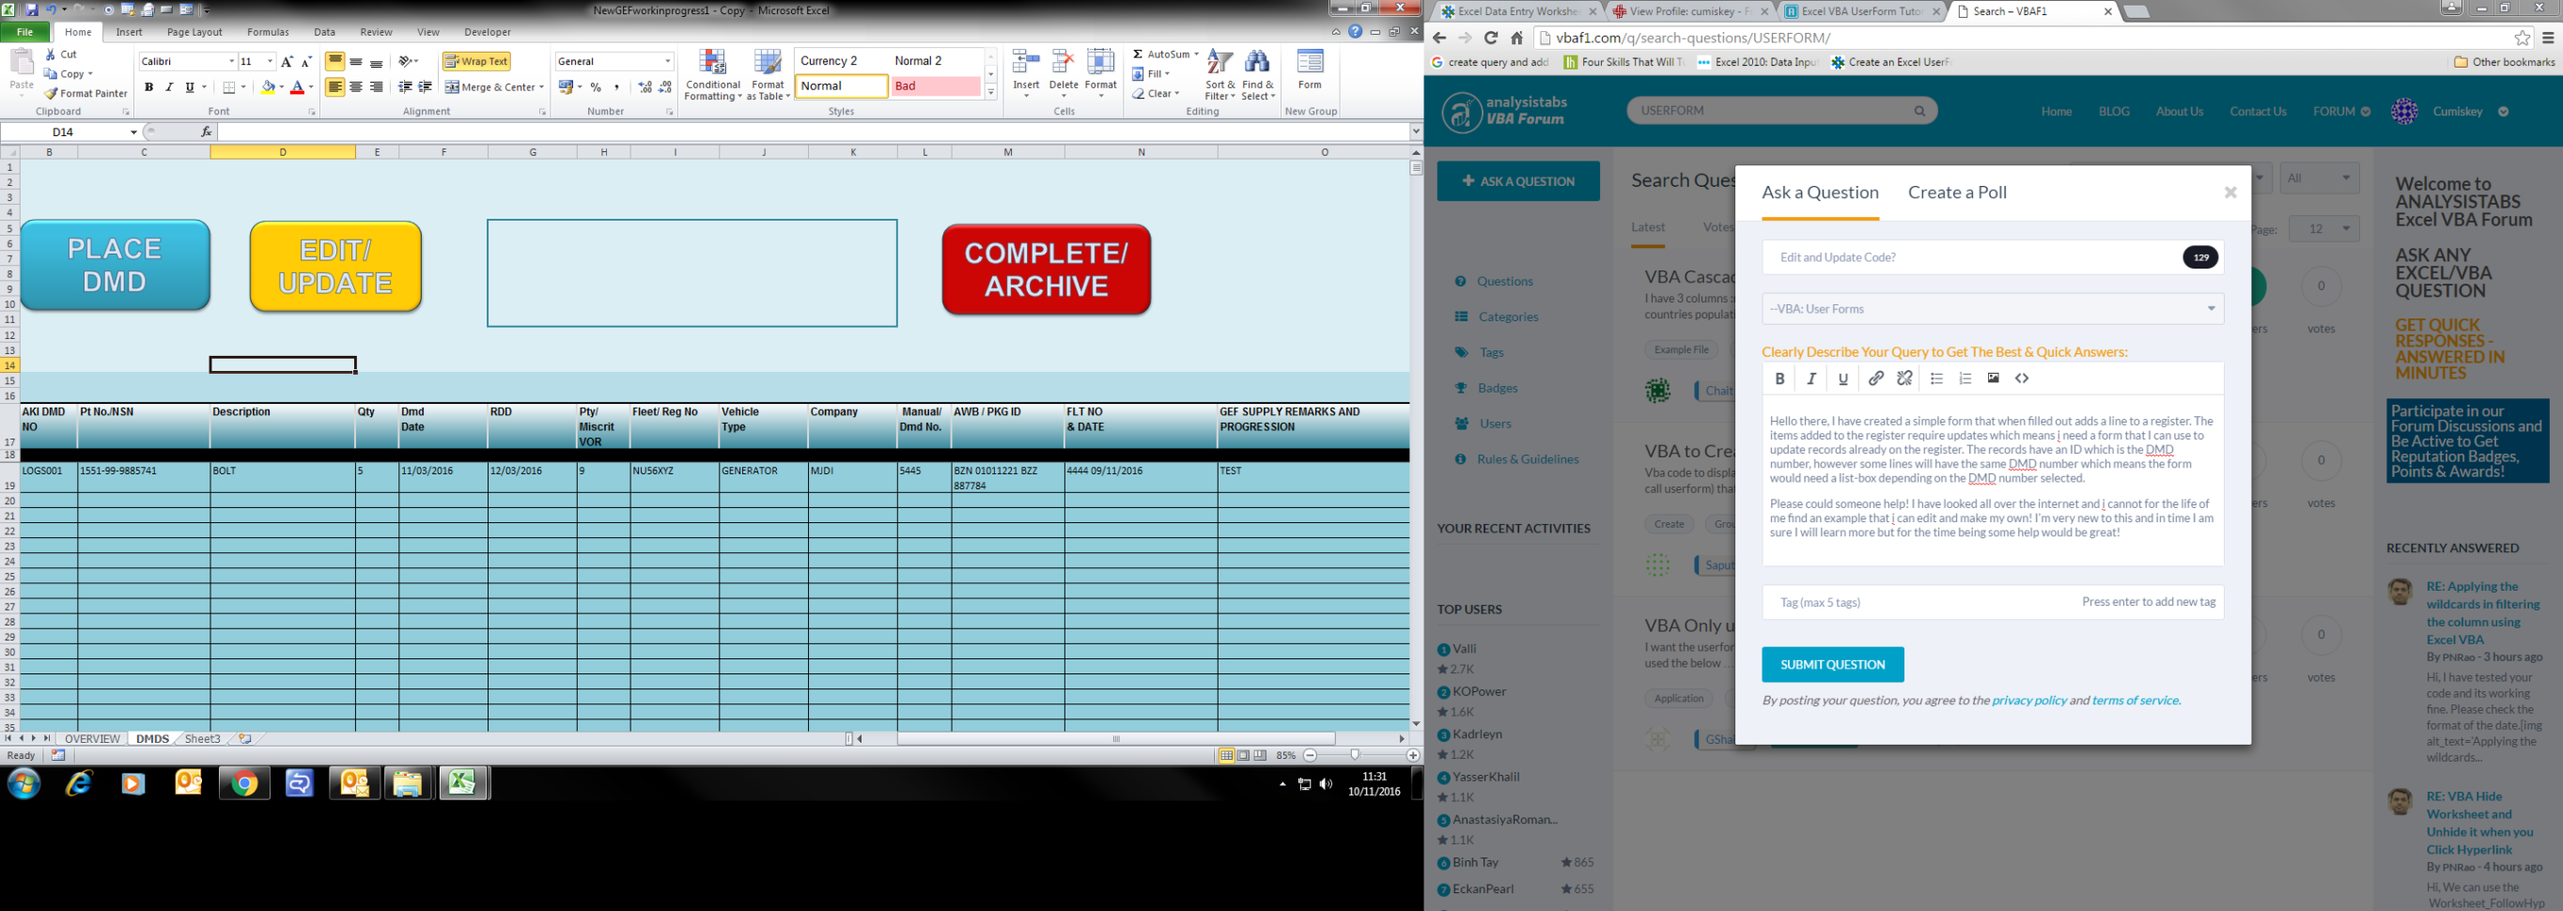2563x911 pixels.
Task: Insert a hyperlink in the question editor
Action: tap(1875, 378)
